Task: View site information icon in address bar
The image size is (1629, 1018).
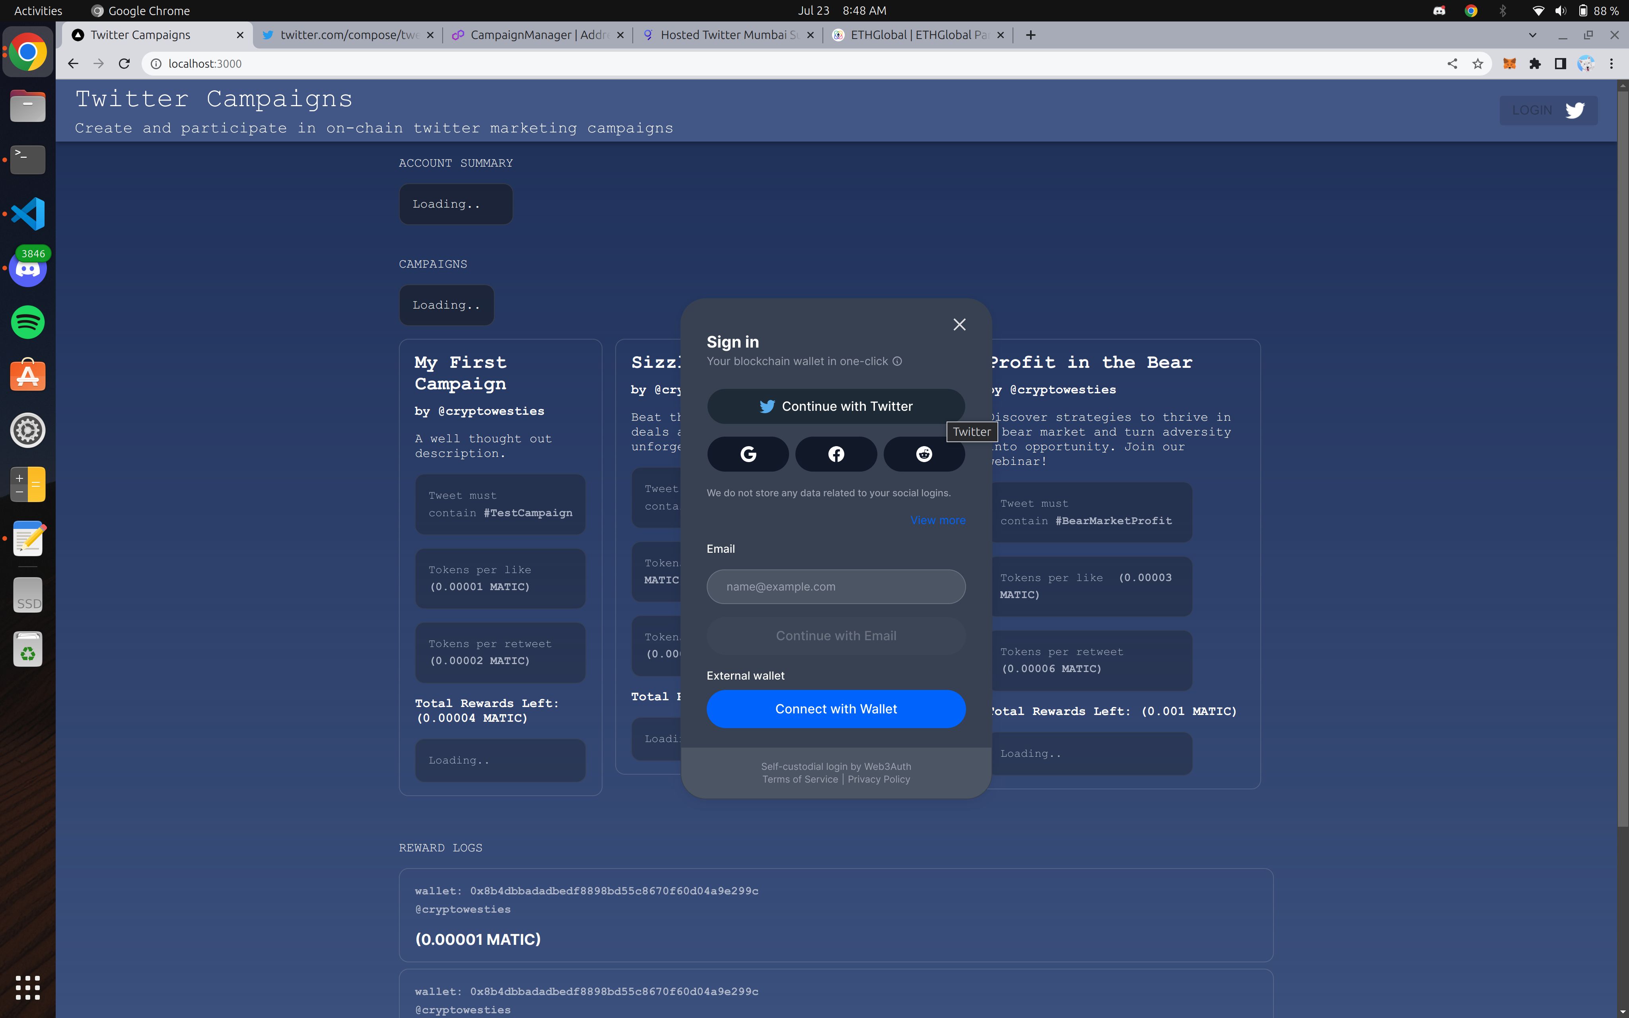Action: [156, 63]
